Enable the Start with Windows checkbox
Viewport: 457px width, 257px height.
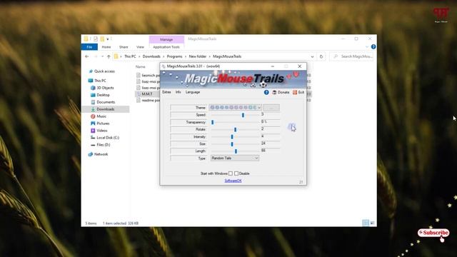[231, 173]
